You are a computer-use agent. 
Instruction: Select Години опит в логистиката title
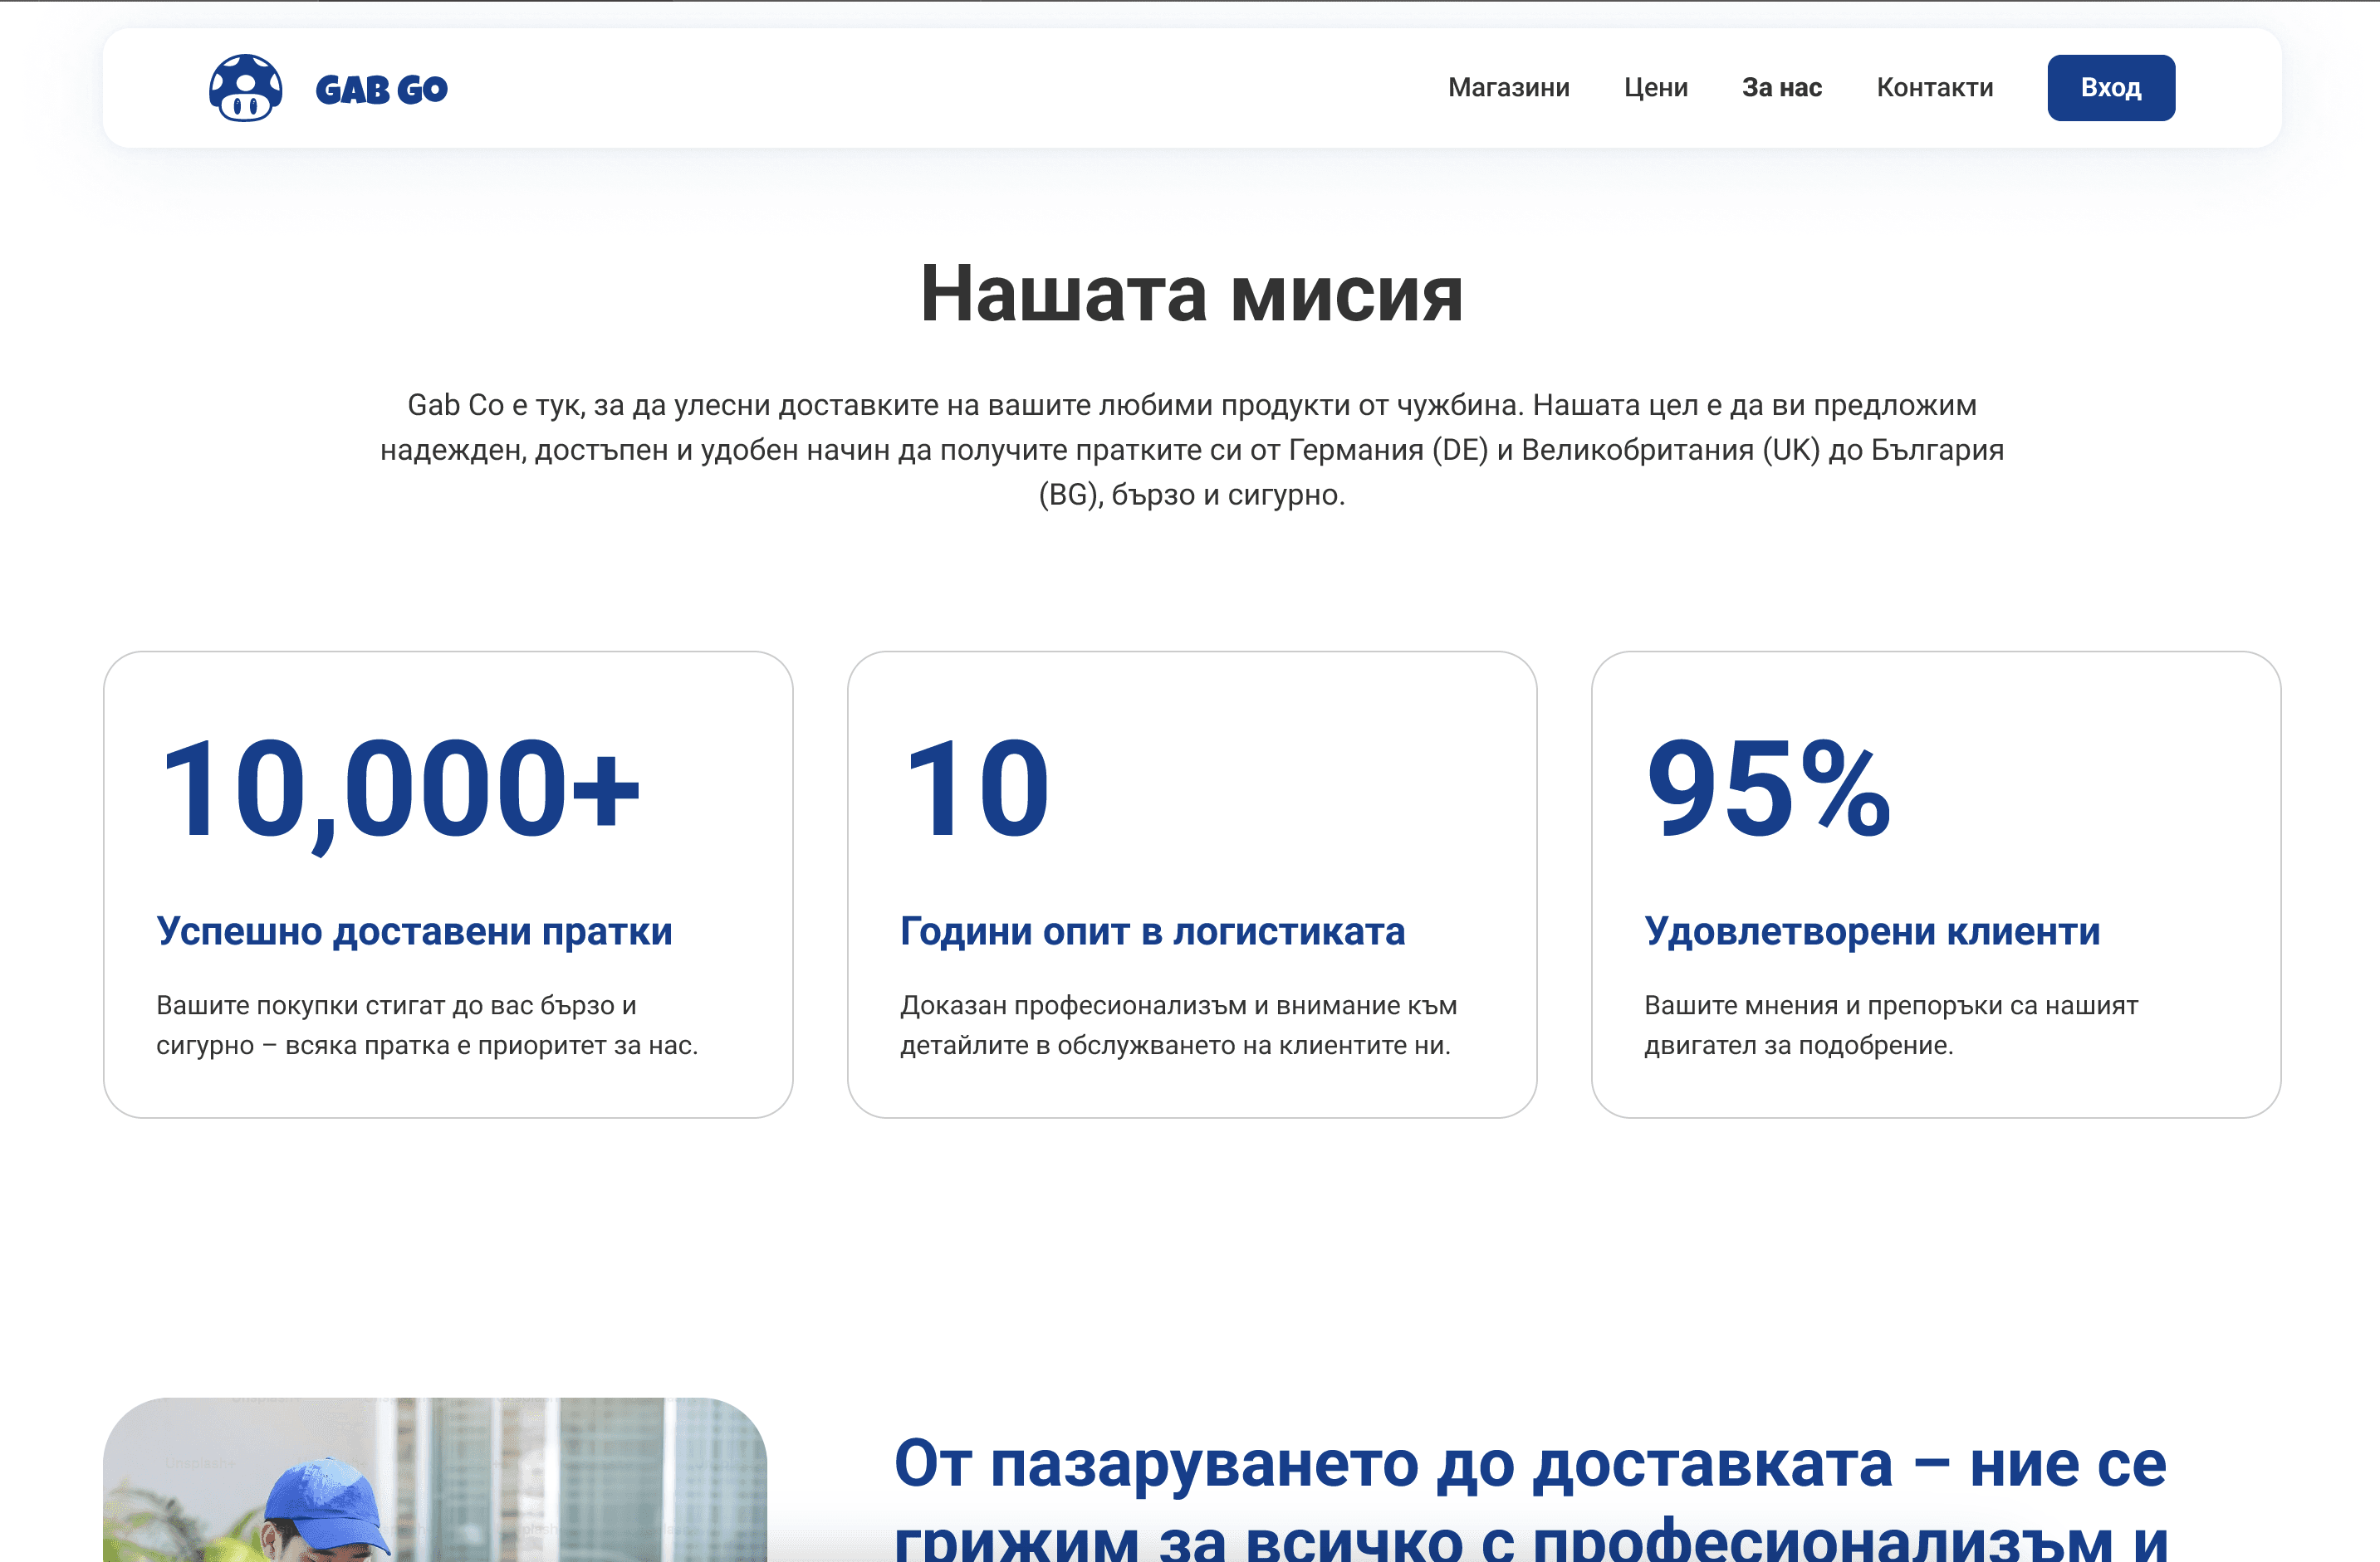[1152, 931]
